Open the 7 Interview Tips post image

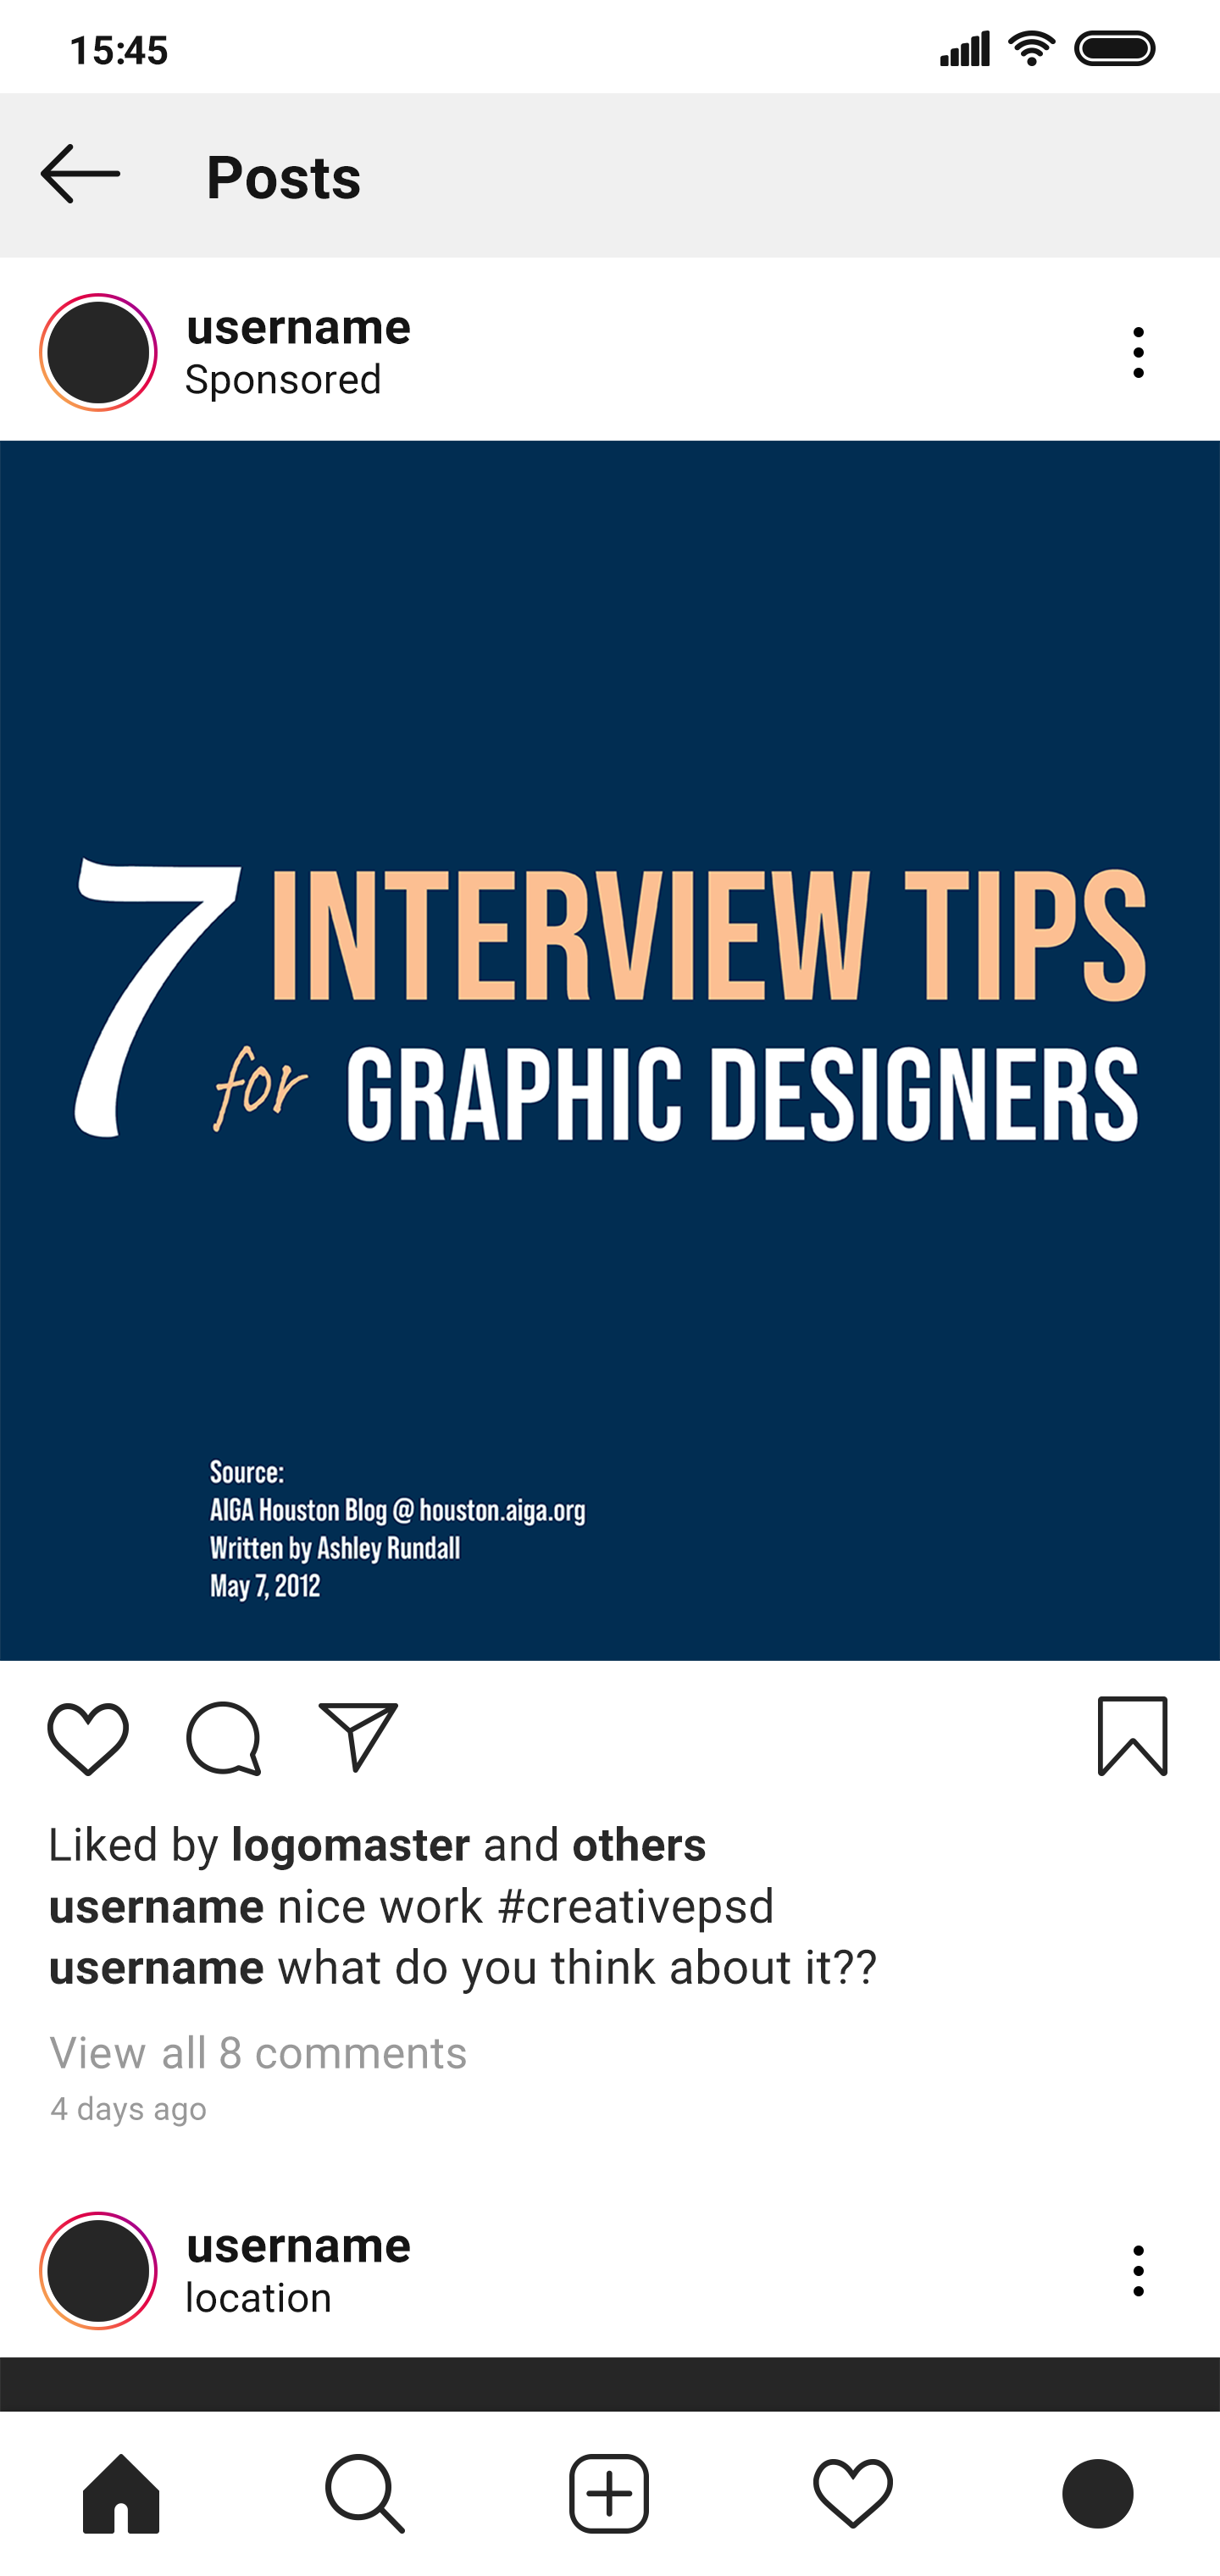(610, 1050)
